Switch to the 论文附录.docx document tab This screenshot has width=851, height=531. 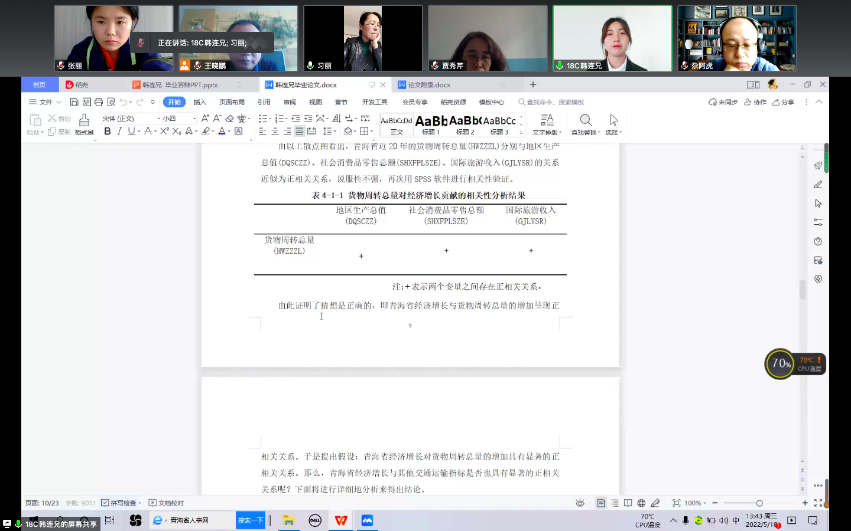pyautogui.click(x=429, y=85)
